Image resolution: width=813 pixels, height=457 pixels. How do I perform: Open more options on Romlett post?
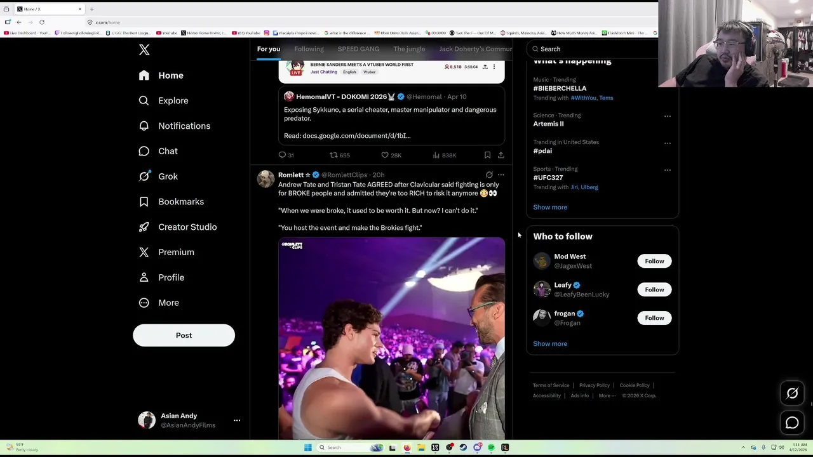501,175
